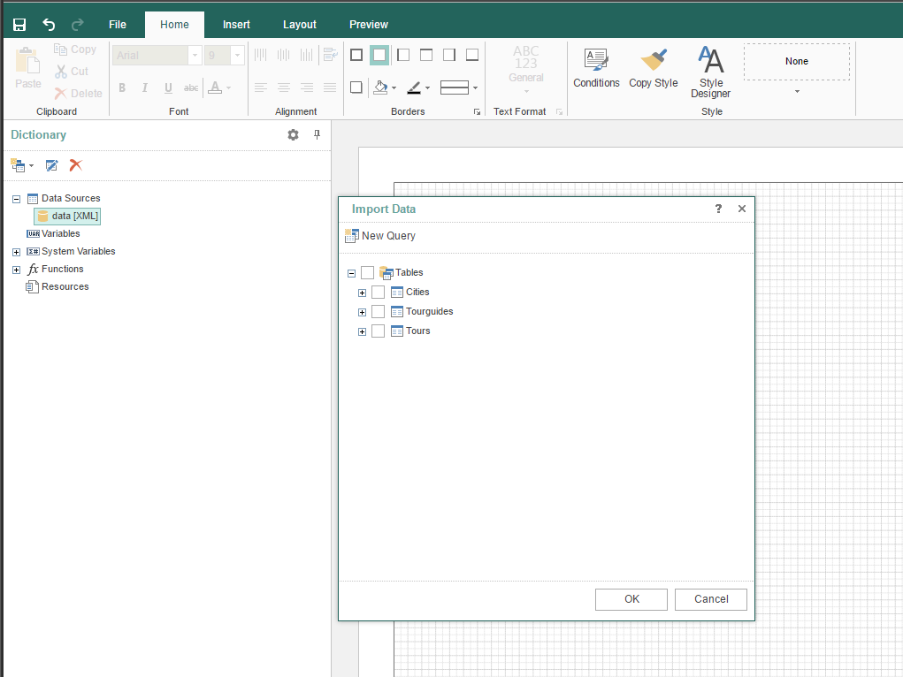Toggle the highlighted no-border button
Screen dimensions: 903x677
pyautogui.click(x=379, y=55)
